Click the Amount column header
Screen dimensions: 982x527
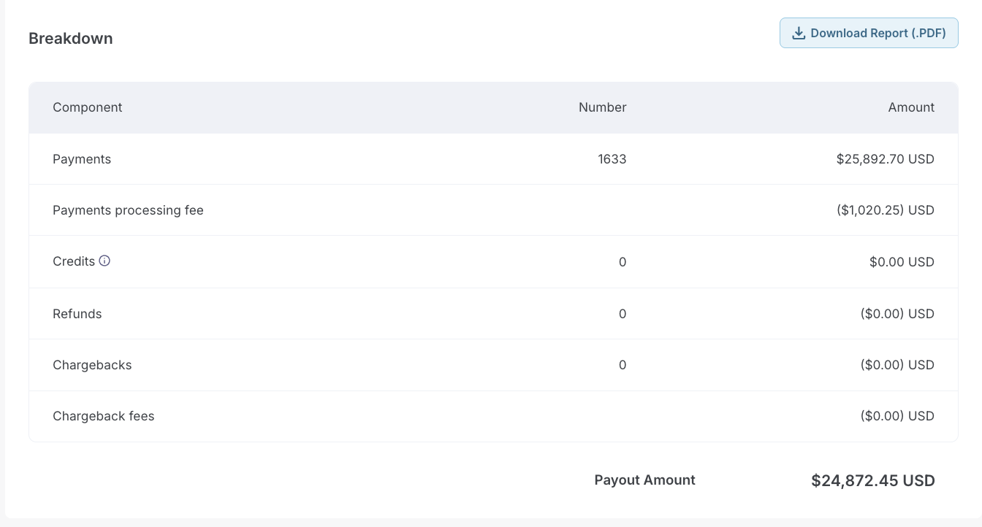click(911, 107)
